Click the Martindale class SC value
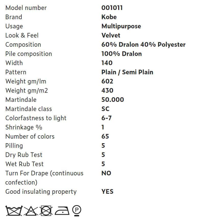The width and height of the screenshot is (204, 219). click(x=105, y=109)
